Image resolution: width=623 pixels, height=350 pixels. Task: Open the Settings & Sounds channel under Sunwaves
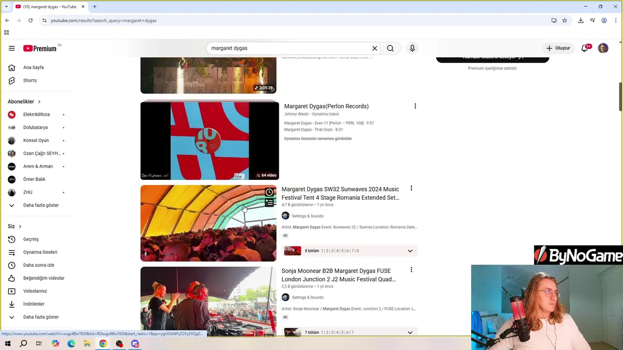[308, 216]
